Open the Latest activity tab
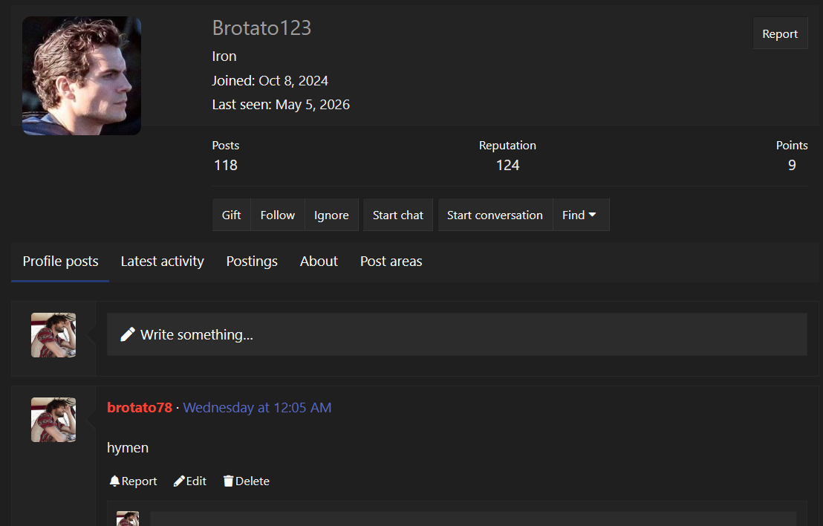823x526 pixels. pos(162,262)
